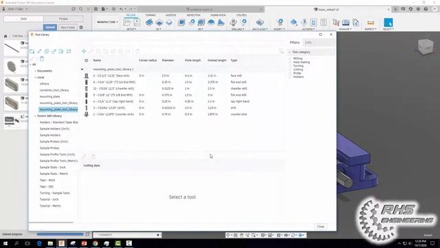Click the counter sink tool row icon
Viewport: 440px width, 248px height.
click(87, 114)
